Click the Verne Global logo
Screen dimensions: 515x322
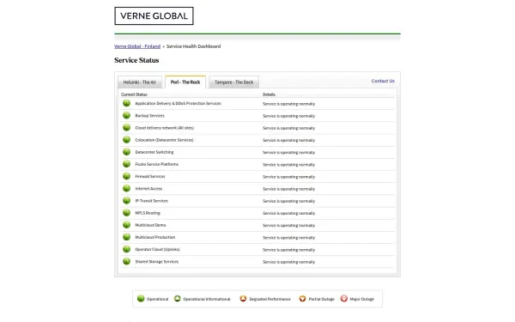coord(154,15)
